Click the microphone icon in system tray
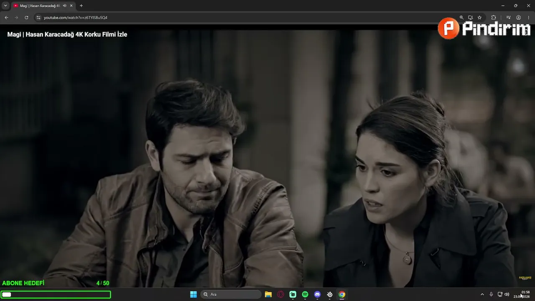Image resolution: width=535 pixels, height=301 pixels. point(491,294)
